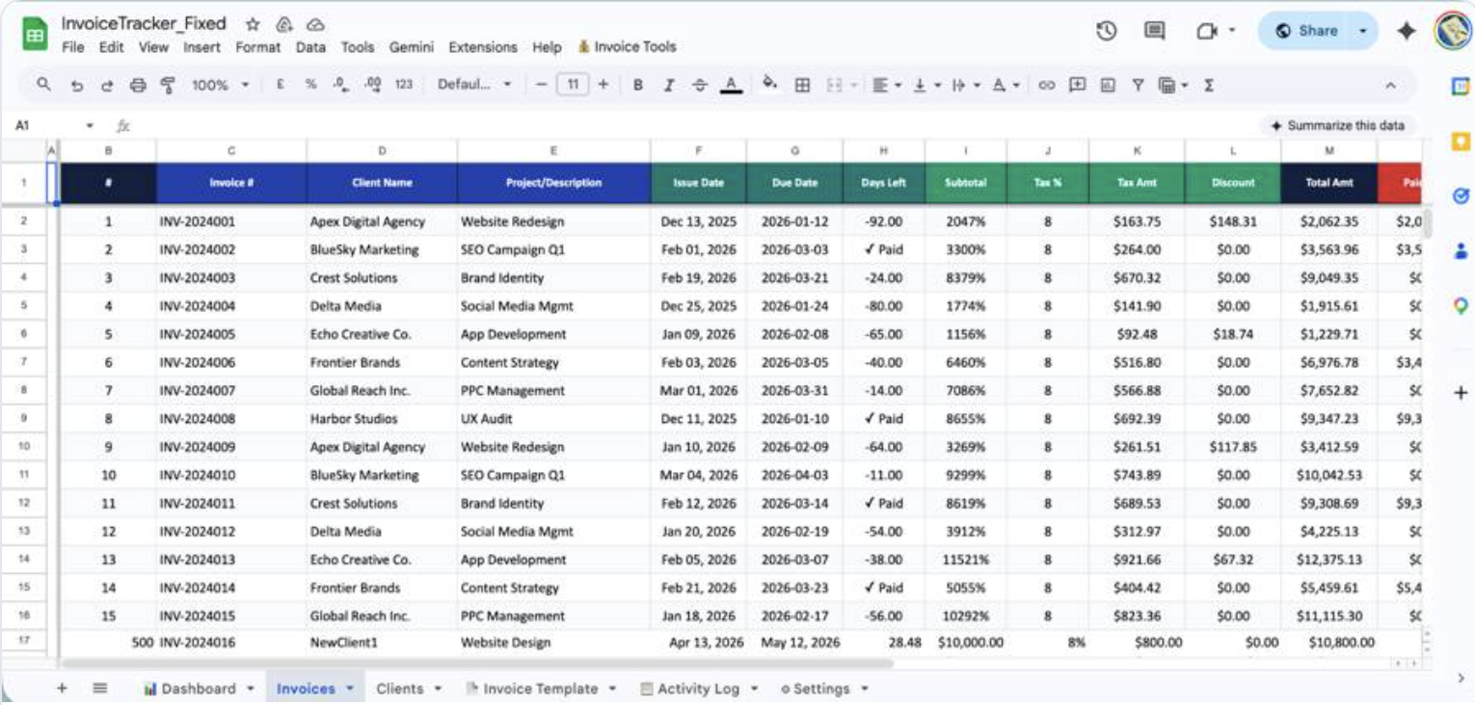Open more number formats (123)
Image resolution: width=1475 pixels, height=705 pixels.
[x=404, y=85]
